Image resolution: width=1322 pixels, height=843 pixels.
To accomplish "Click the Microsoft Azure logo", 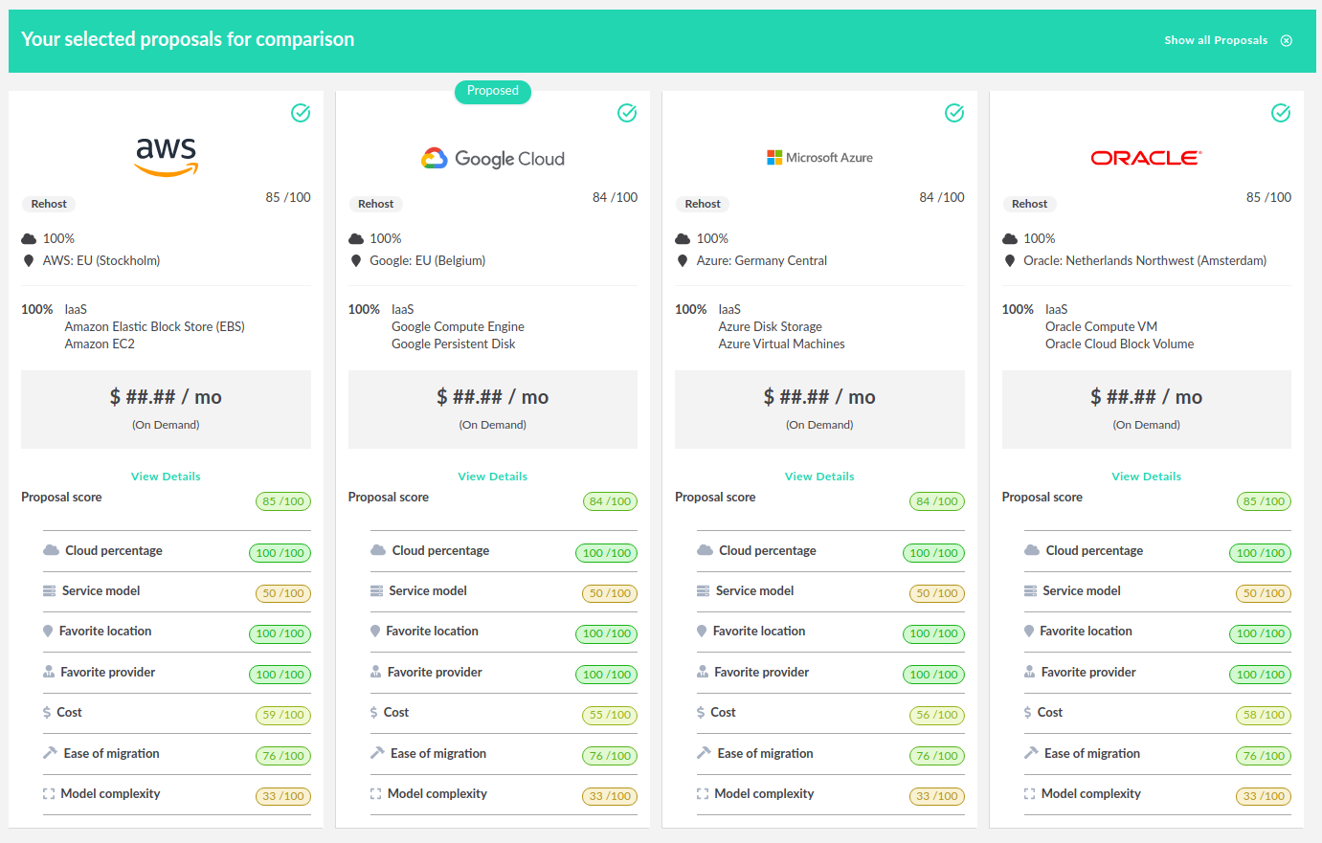I will pos(819,158).
